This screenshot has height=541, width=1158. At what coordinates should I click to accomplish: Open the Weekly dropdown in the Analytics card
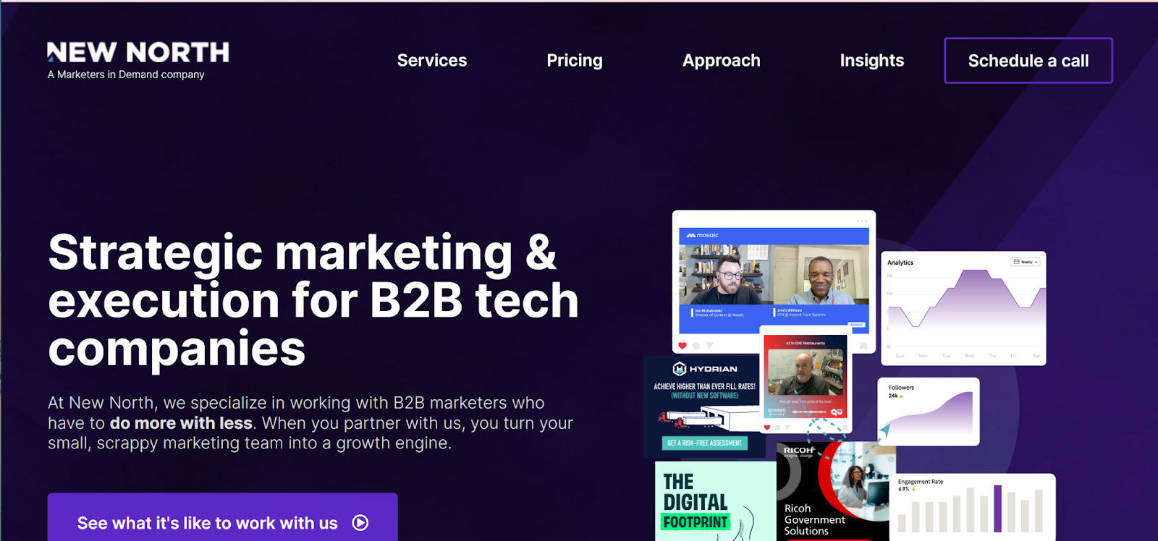pos(1026,262)
